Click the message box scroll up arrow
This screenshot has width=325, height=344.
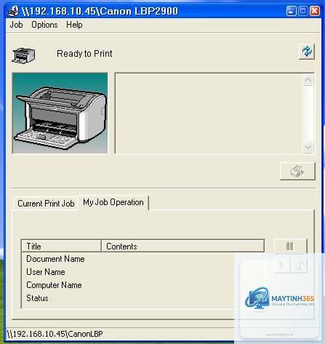tap(308, 80)
